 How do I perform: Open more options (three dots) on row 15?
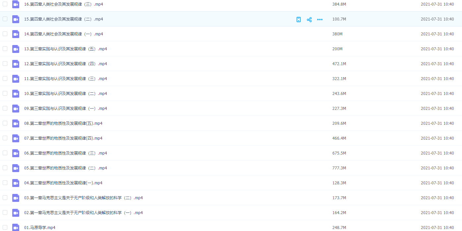(x=320, y=20)
